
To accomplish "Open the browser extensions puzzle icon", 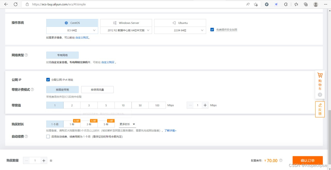I will pyautogui.click(x=286, y=4).
